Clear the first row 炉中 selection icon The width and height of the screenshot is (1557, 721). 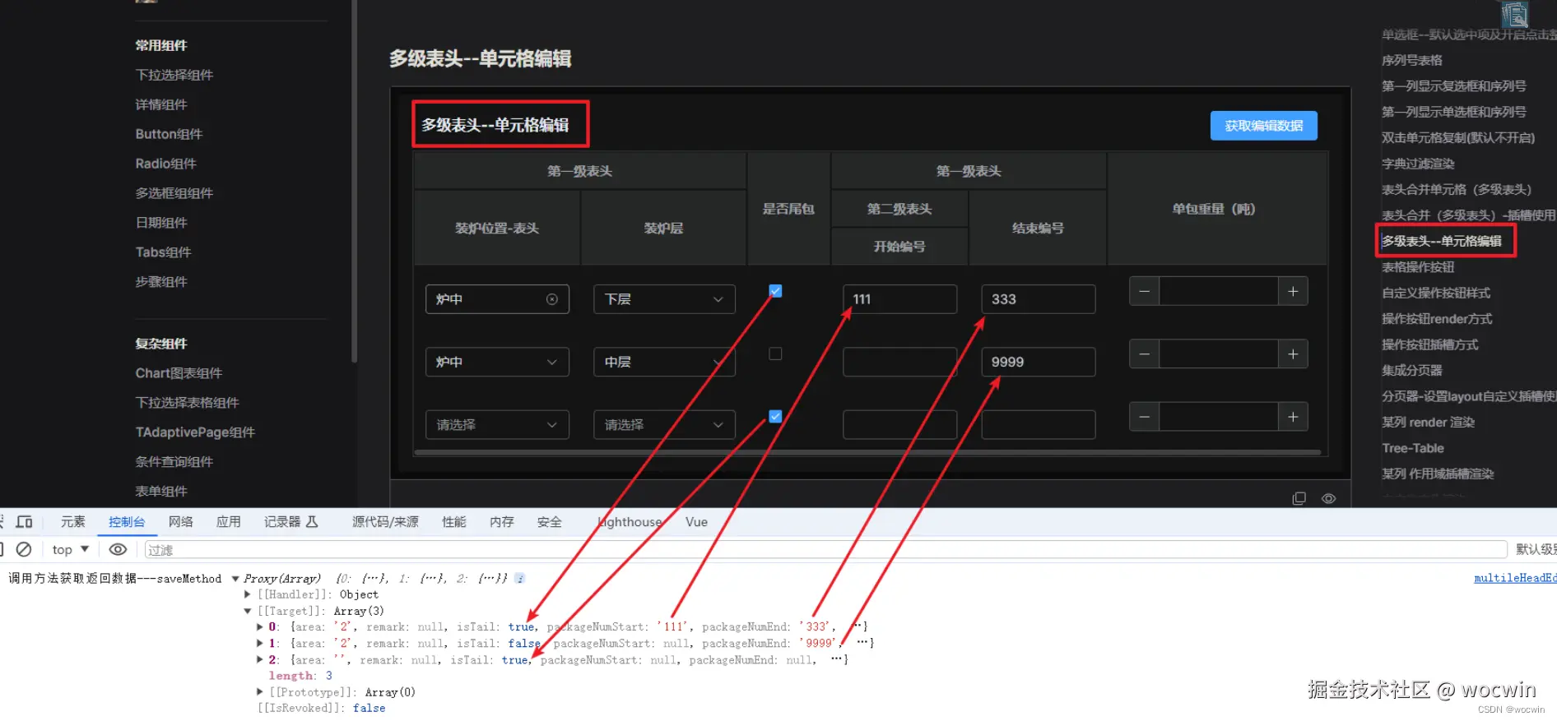click(552, 299)
